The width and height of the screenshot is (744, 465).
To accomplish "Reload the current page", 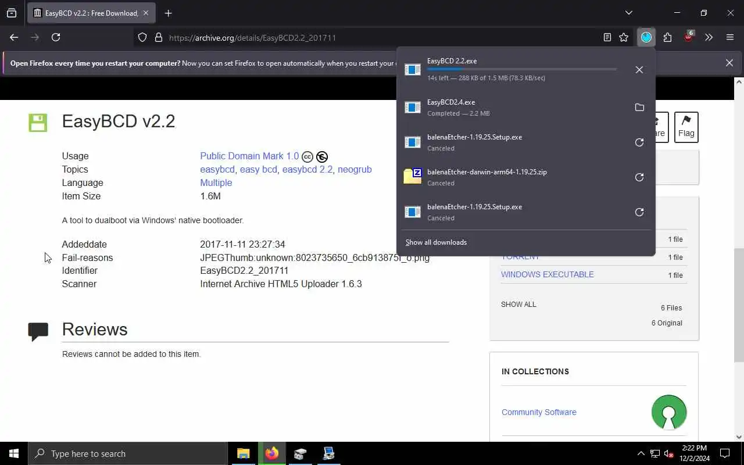I will point(56,37).
